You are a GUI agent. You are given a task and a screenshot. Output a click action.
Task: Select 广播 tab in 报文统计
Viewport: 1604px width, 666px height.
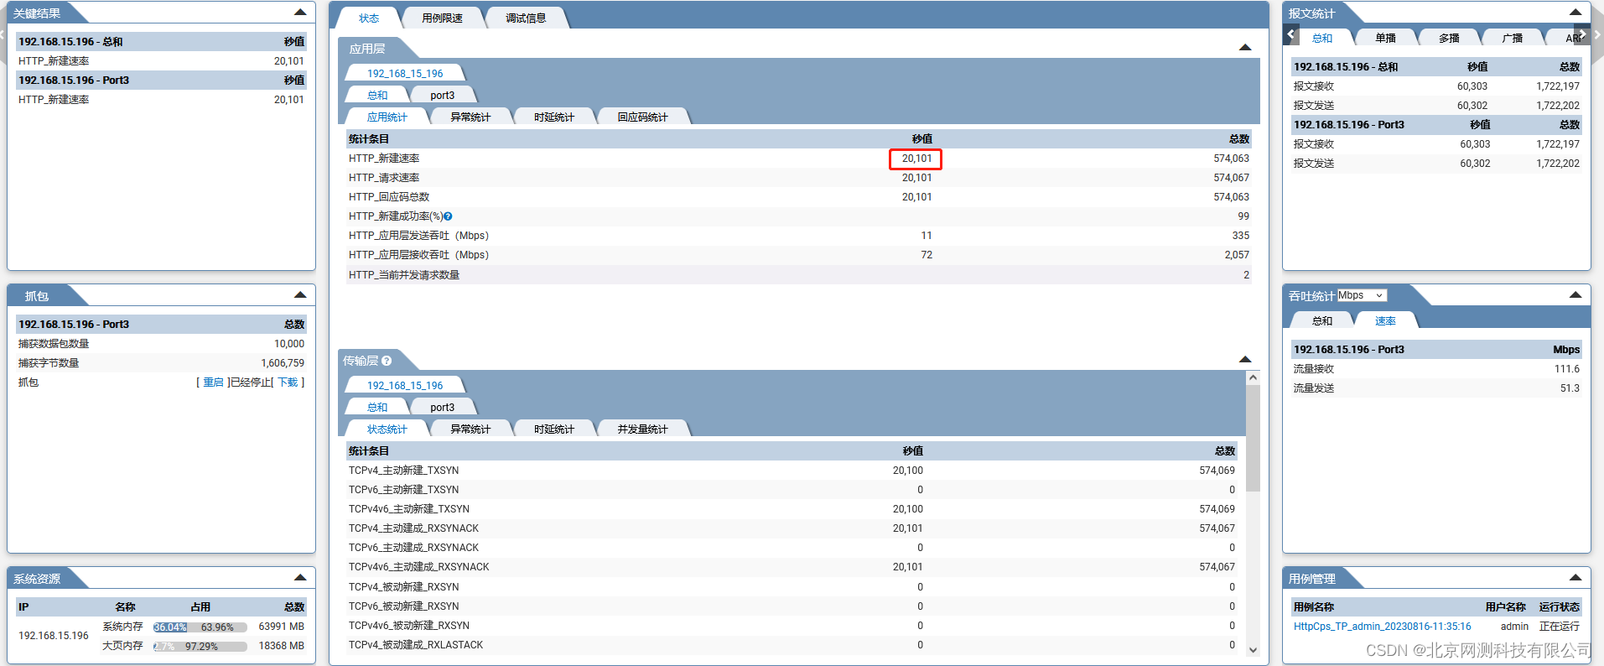coord(1513,39)
